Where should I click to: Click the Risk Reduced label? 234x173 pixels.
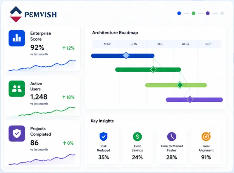click(104, 148)
